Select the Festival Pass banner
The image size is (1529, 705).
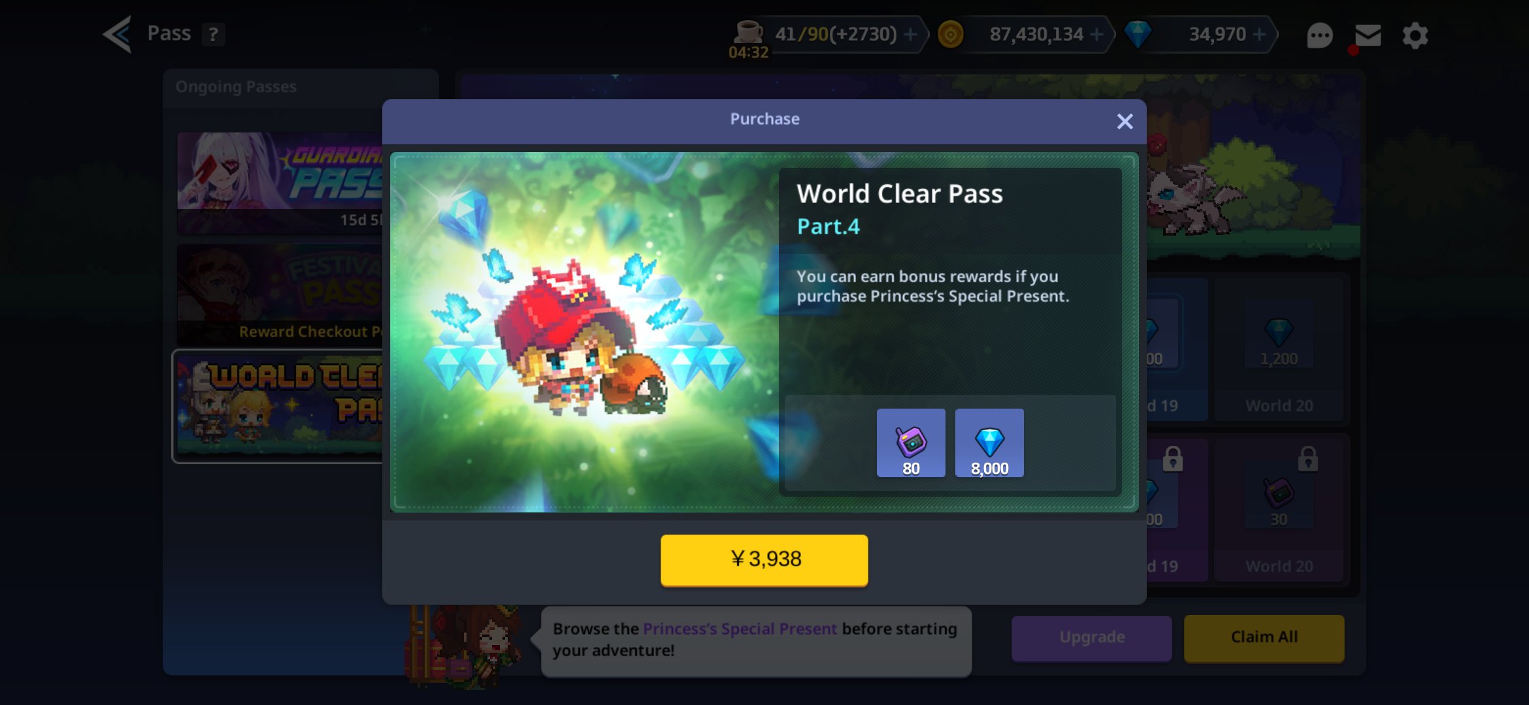click(x=280, y=295)
